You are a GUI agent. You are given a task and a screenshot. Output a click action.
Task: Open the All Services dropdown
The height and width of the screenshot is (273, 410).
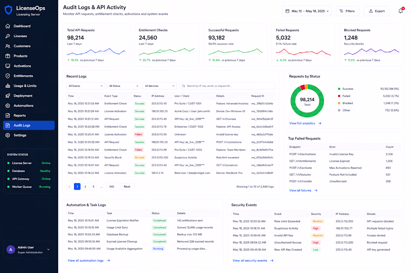point(160,86)
